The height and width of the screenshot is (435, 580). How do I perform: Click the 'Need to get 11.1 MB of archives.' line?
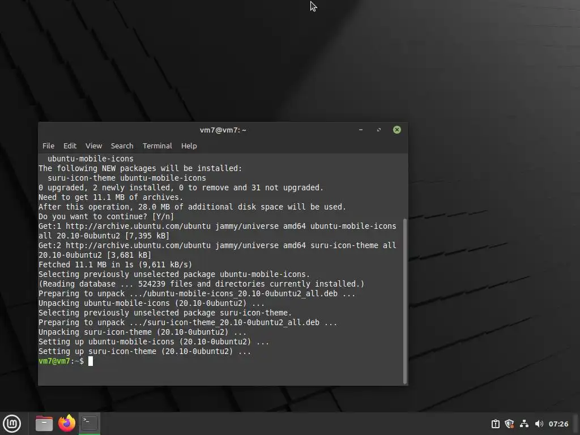110,197
